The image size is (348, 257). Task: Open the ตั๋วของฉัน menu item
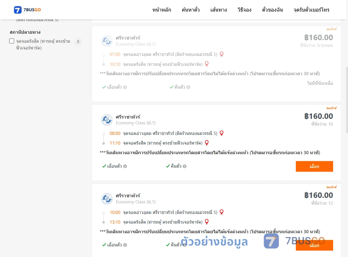click(272, 10)
